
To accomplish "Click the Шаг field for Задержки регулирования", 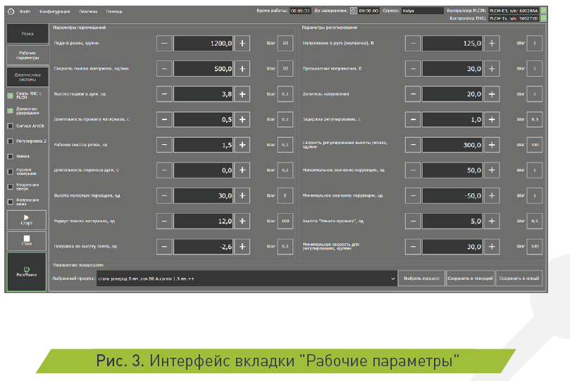I will (535, 120).
